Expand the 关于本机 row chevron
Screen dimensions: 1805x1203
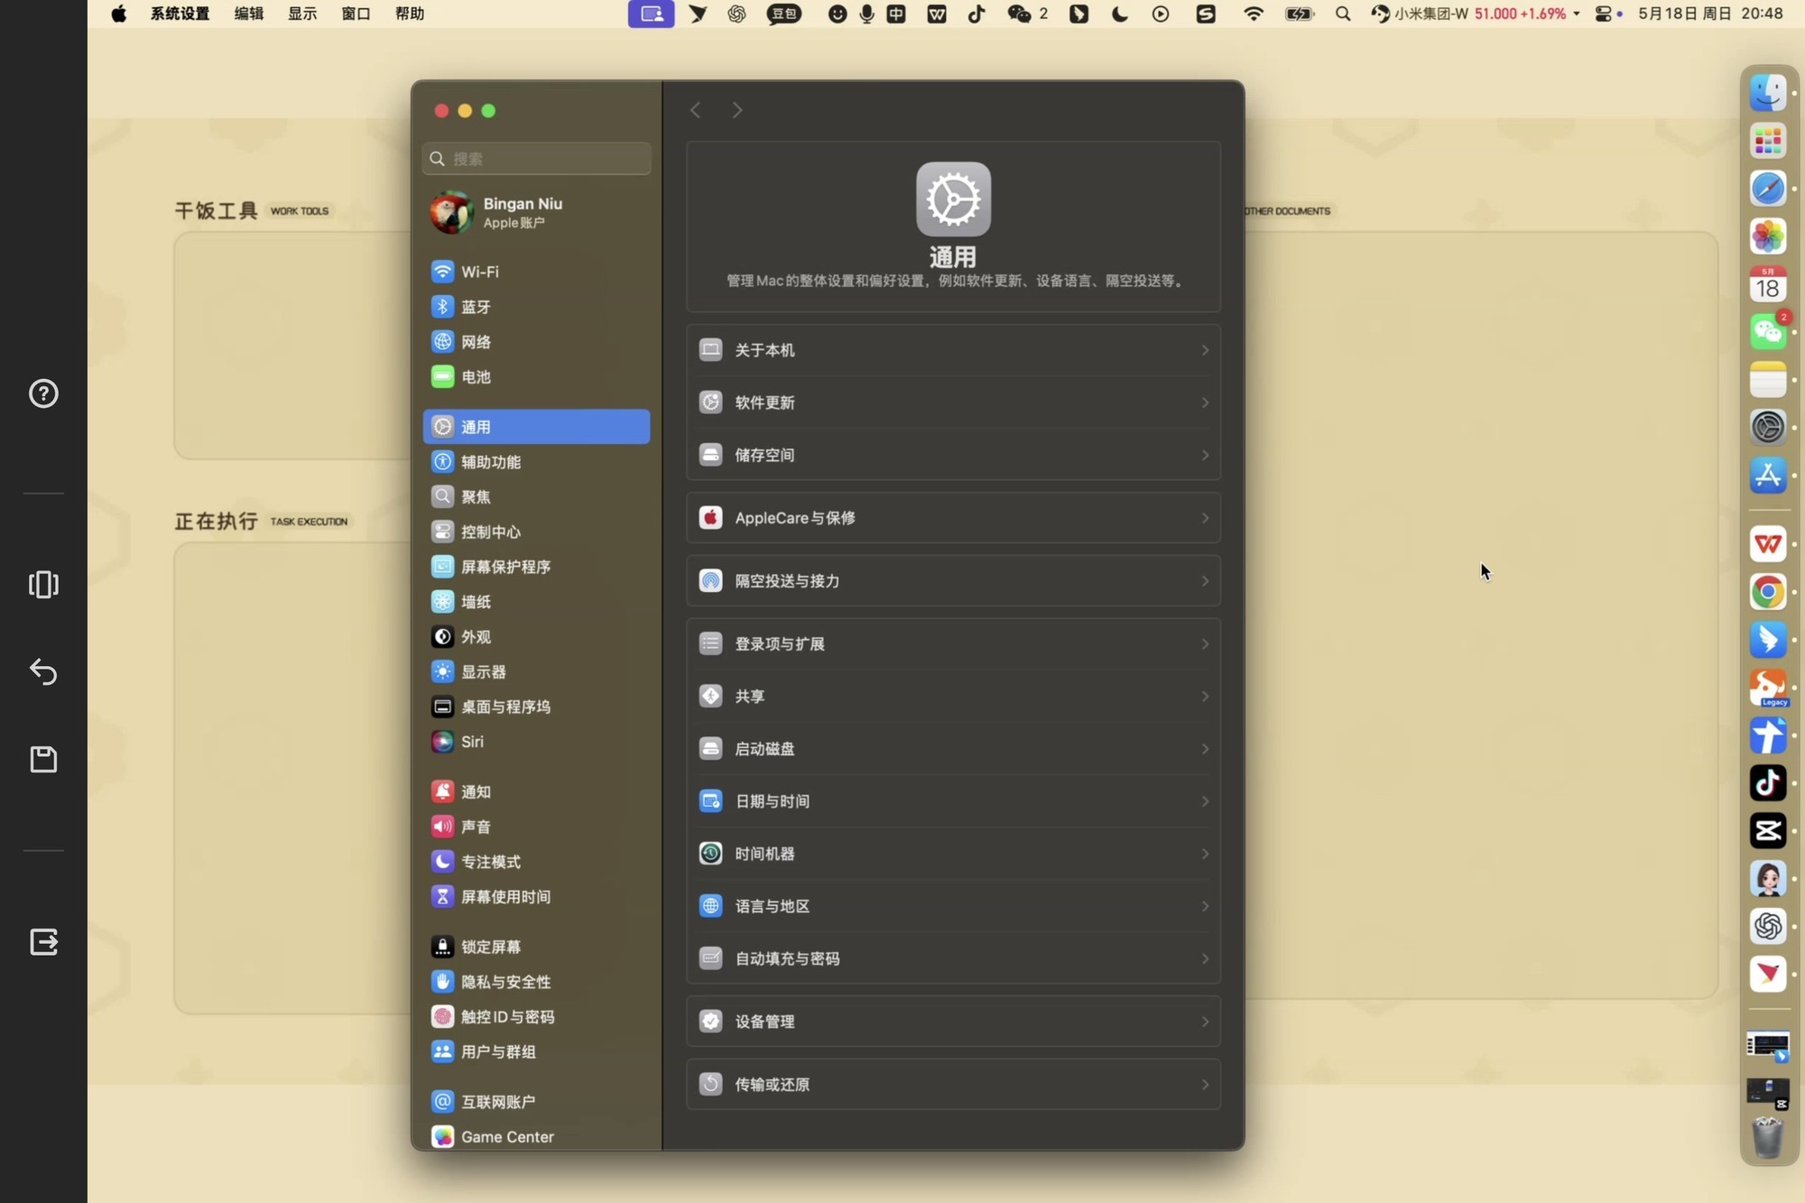pos(1204,350)
